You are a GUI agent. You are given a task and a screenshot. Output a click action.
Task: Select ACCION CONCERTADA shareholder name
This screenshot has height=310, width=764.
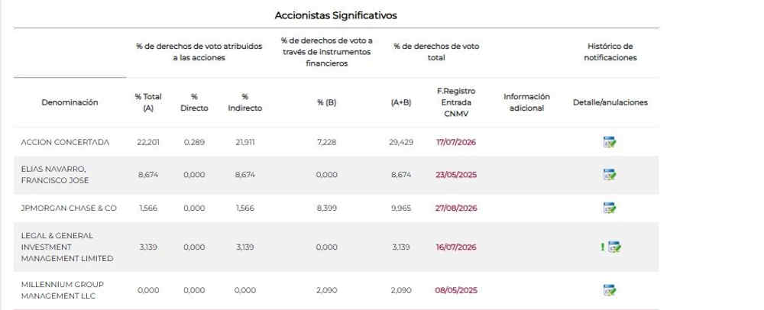click(65, 142)
